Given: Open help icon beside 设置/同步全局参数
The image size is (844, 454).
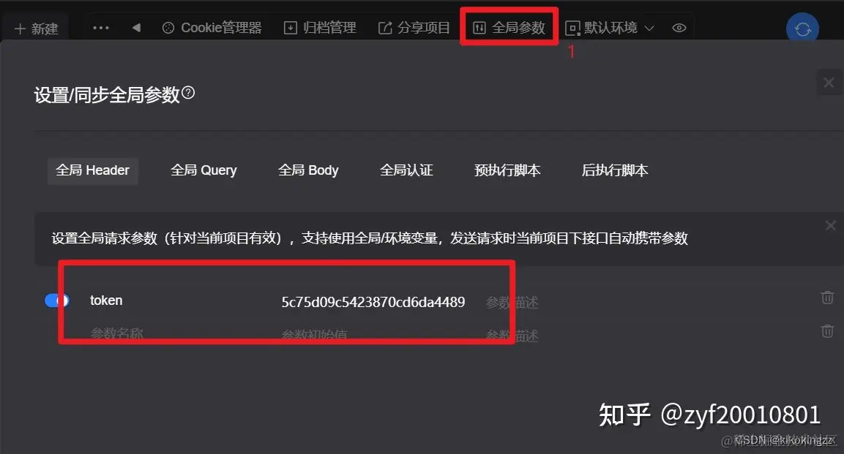Looking at the screenshot, I should click(x=188, y=92).
